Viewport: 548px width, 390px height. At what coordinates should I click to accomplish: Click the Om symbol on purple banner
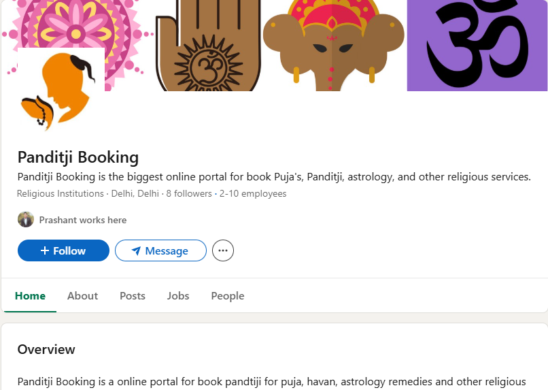click(476, 41)
